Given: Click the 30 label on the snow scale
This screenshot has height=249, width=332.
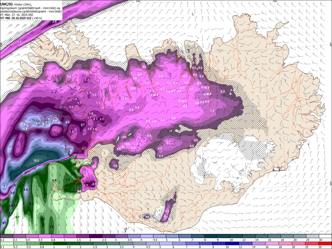Looking at the screenshot, I should [x=321, y=240].
